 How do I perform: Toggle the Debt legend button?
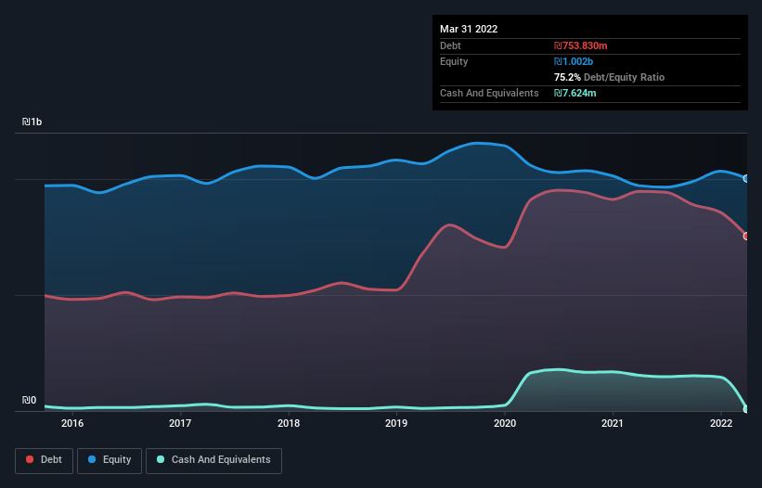click(x=44, y=460)
